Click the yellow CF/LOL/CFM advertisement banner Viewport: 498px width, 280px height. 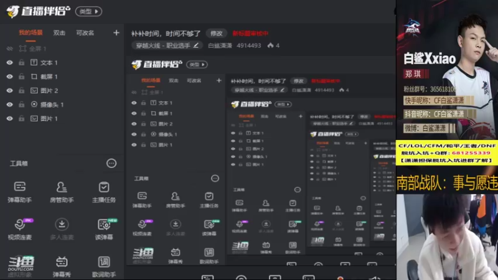point(447,152)
